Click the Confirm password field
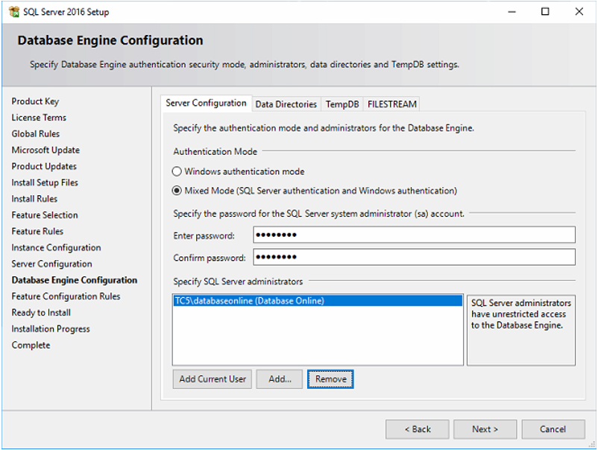Viewport: 598px width, 450px height. click(x=414, y=257)
